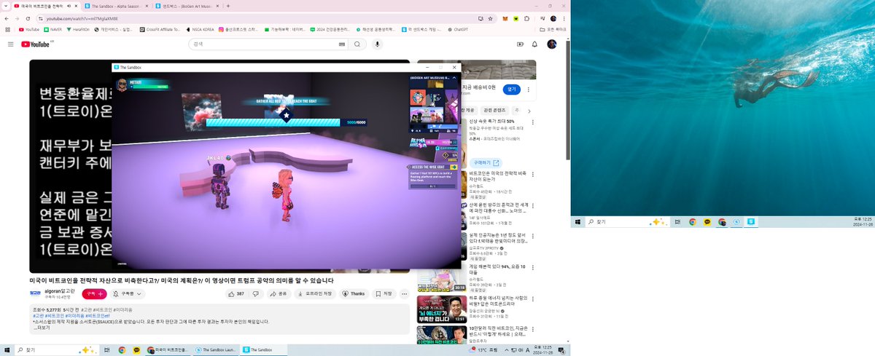Viewport: 875px width, 356px height.
Task: Click the 구매하기 purchase link
Action: [486, 162]
